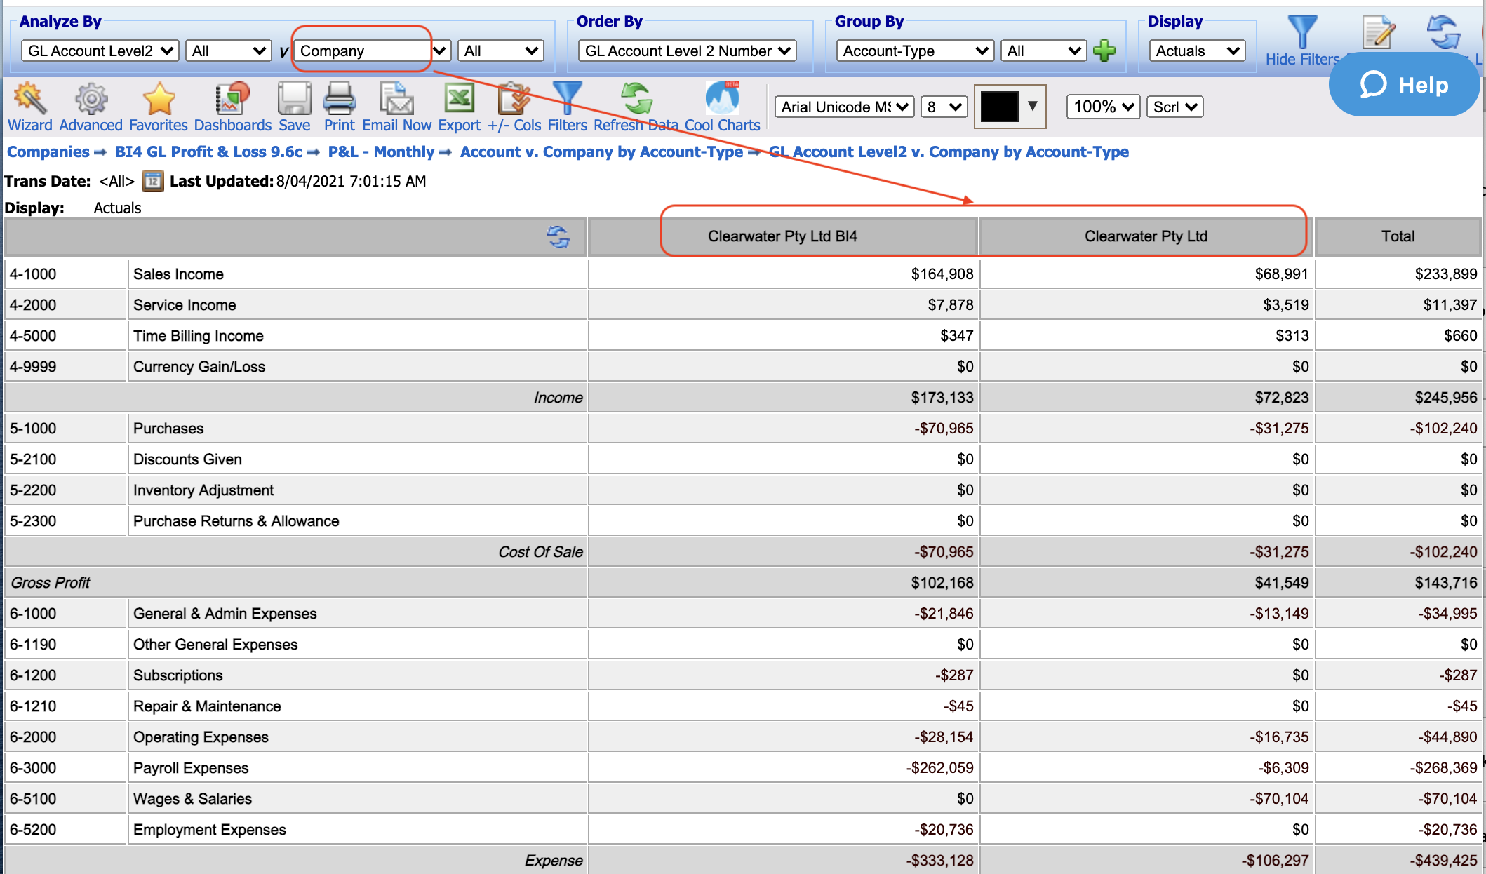Open the Help chat bubble
The image size is (1486, 874).
tap(1404, 85)
